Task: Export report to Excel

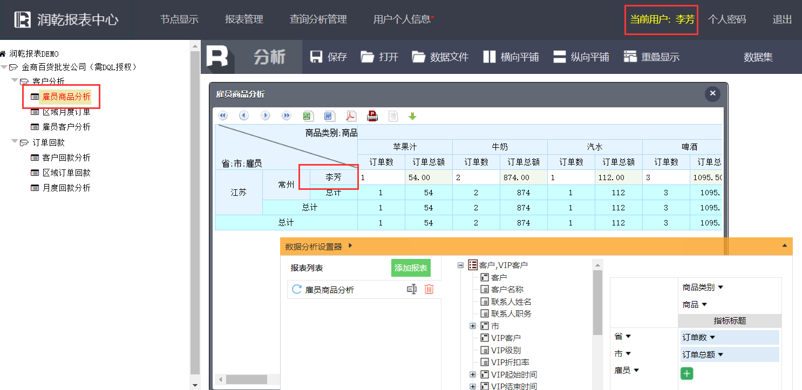Action: coord(308,116)
